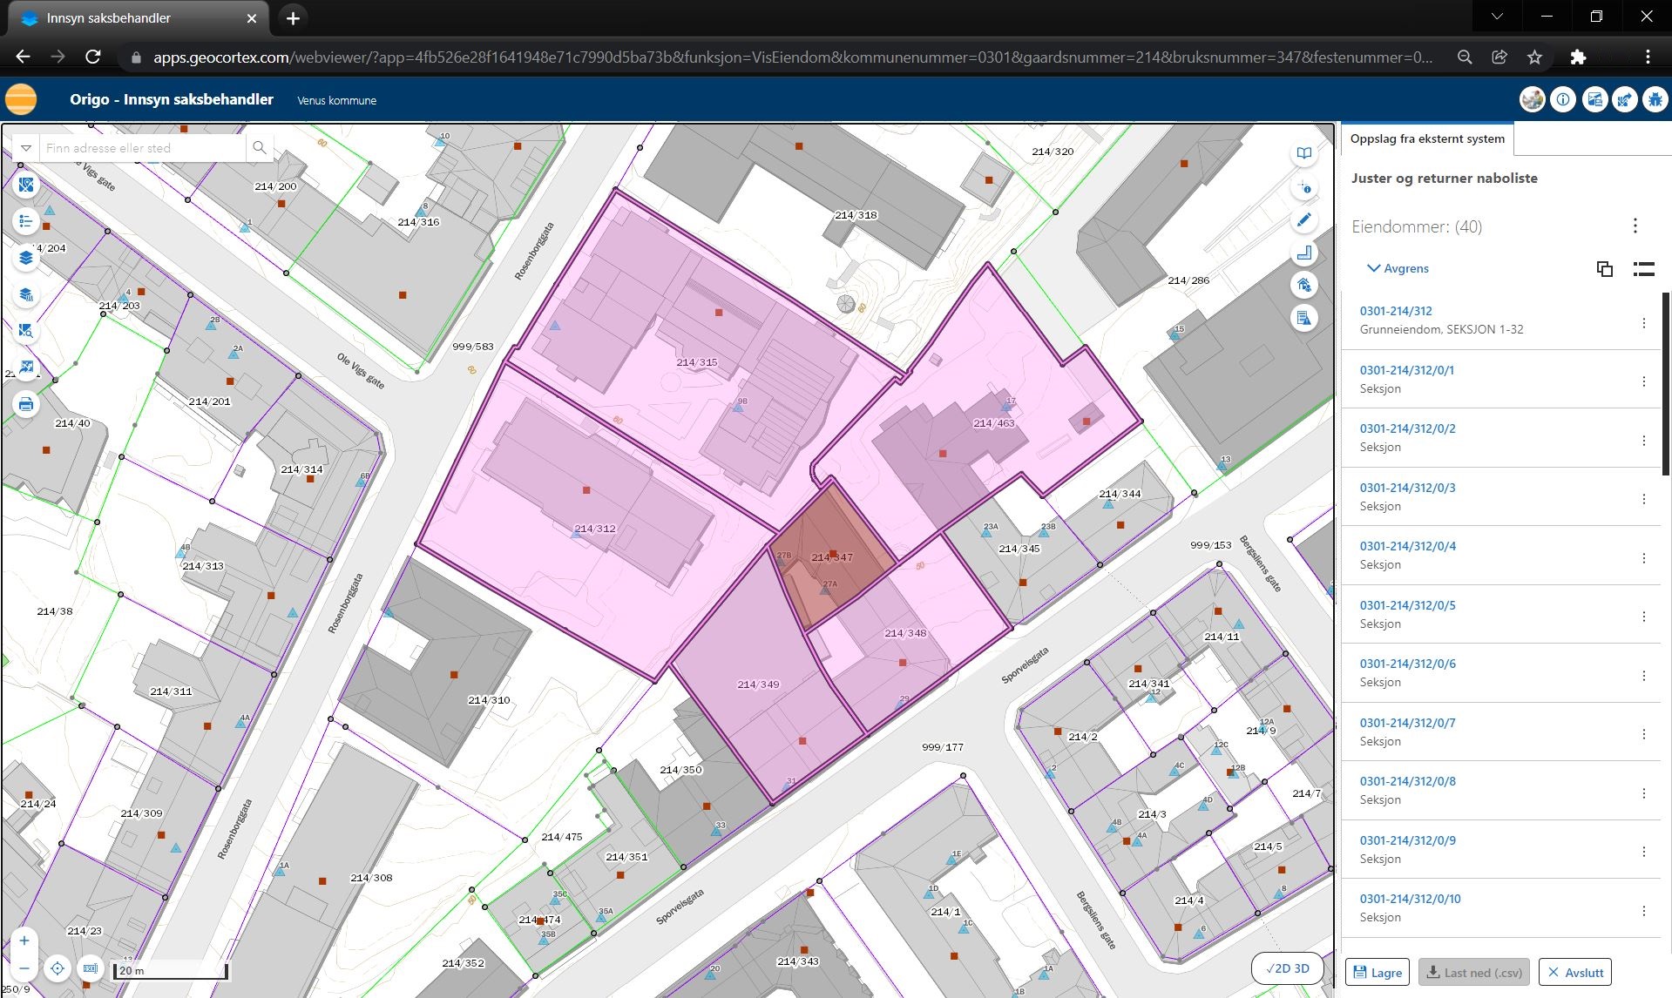Open options menu for 0301-214/312/0/4
The width and height of the screenshot is (1672, 998).
click(1644, 558)
